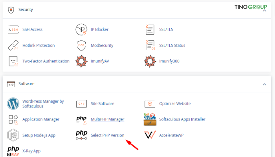This screenshot has height=157, width=275.
Task: Click the SSL/TLS certificate icon
Action: pos(150,29)
